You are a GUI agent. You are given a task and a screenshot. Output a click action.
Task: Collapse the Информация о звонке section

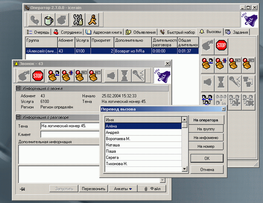18,88
